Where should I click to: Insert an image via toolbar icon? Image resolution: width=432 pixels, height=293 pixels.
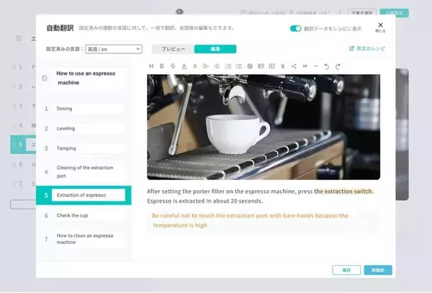point(261,66)
